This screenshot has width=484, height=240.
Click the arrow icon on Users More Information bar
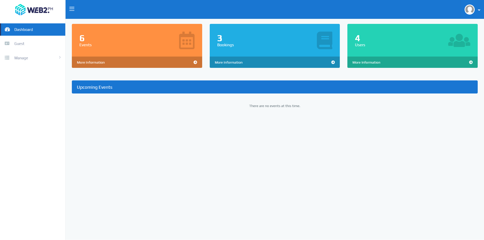pos(471,62)
